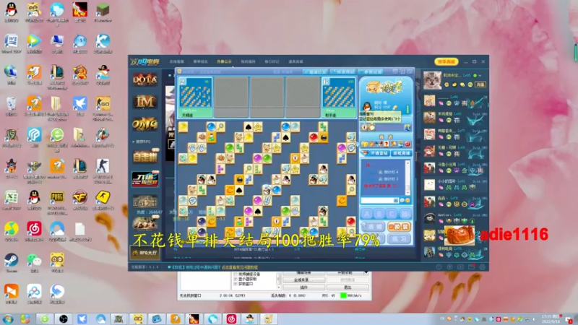Select team C button
Screen dimensions: 578x325
pos(392,213)
